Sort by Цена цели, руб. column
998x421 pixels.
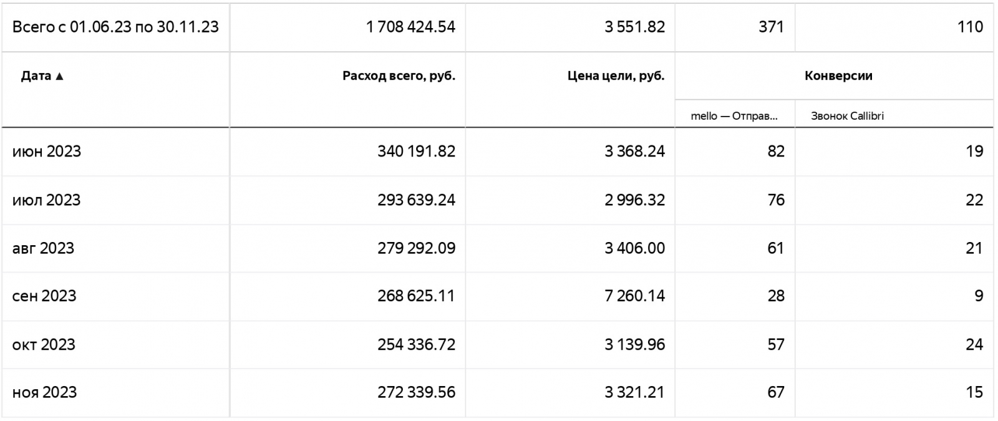coord(616,76)
